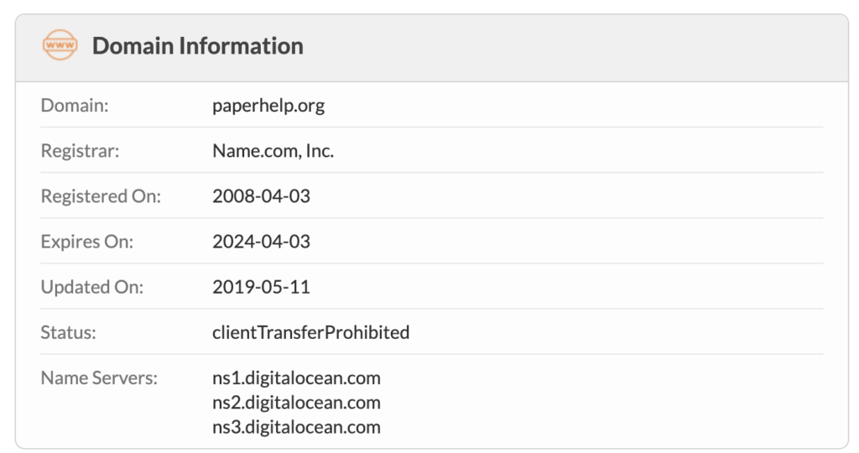Screen dimensions: 859x453
Task: Click the Name.com, Inc. registrar value
Action: pos(273,151)
